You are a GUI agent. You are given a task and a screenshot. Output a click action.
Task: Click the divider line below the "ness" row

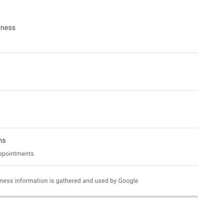point(99,53)
